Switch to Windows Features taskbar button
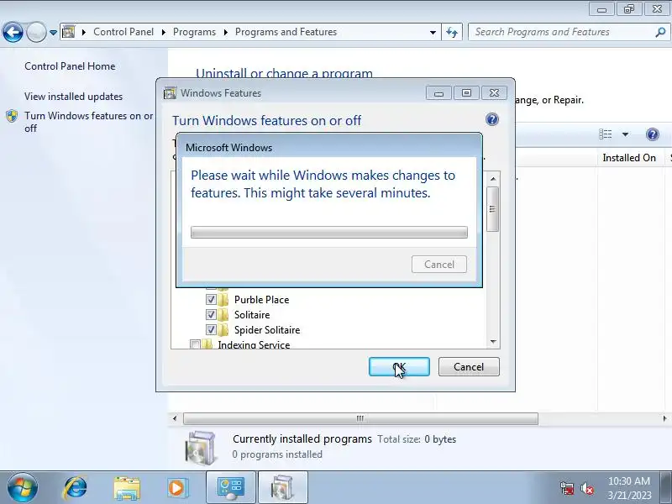The height and width of the screenshot is (504, 672). click(283, 488)
